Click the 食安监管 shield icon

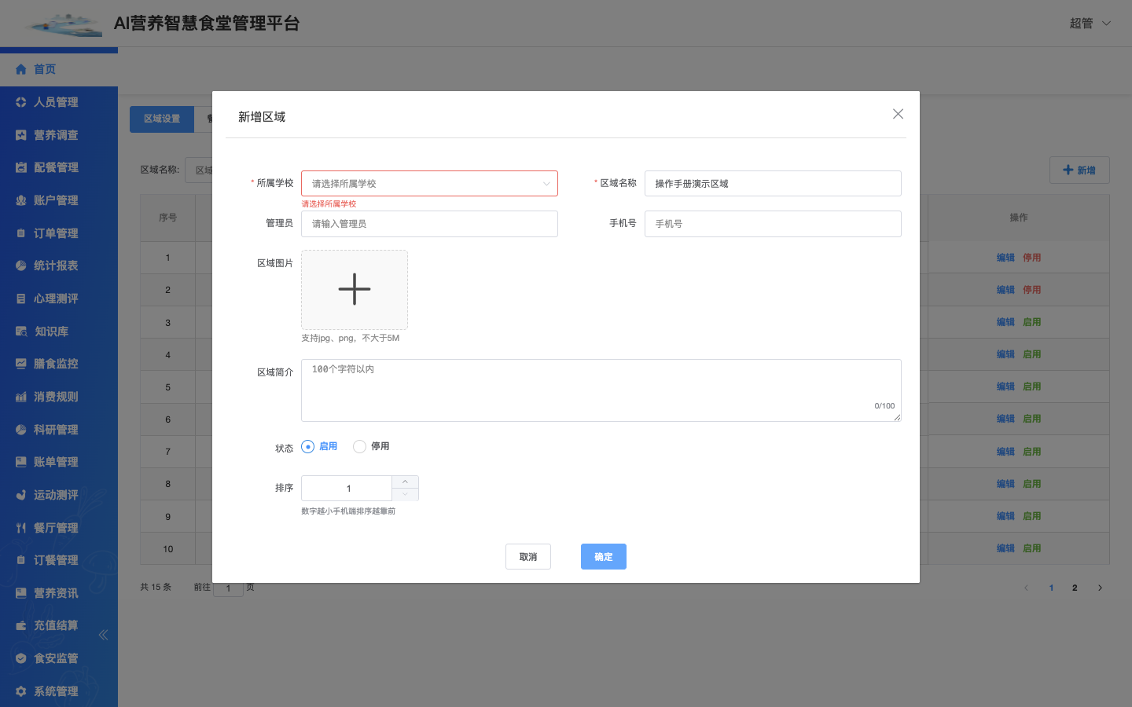[21, 658]
